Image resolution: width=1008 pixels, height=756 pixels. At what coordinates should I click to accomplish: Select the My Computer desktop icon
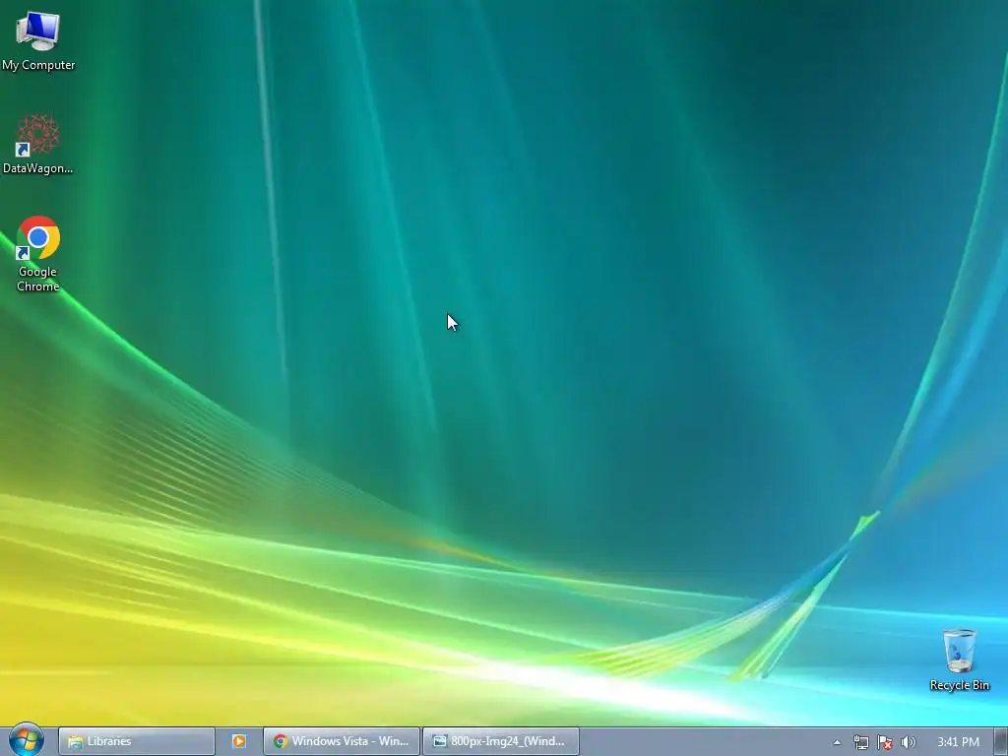pos(38,41)
